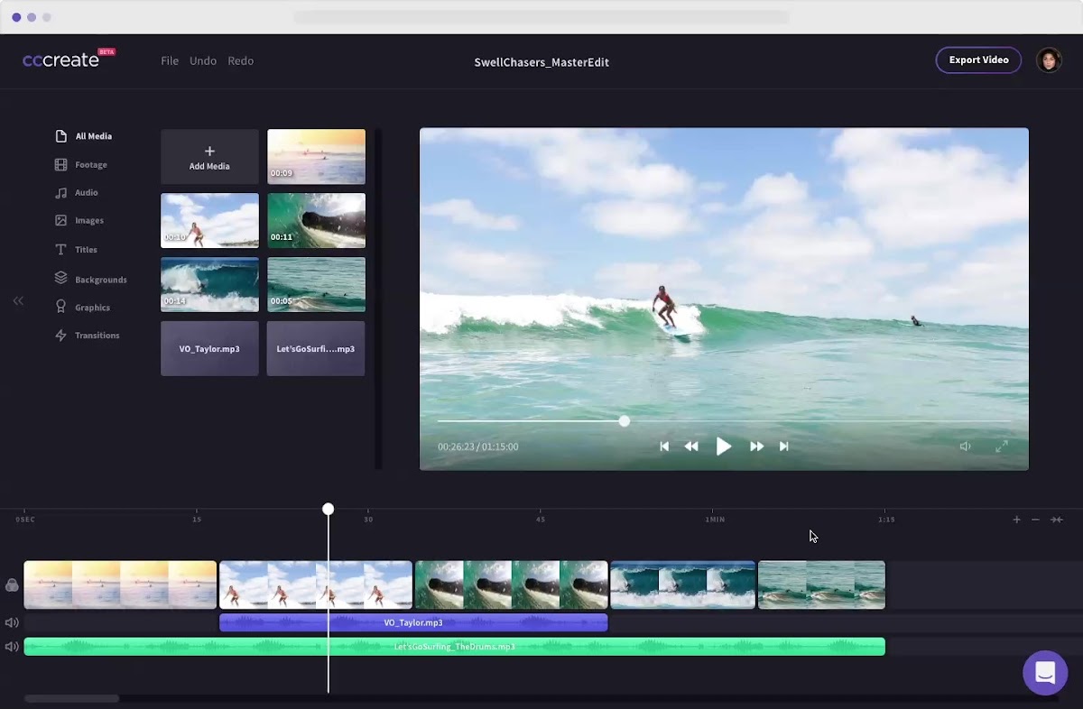
Task: Open the Audio category
Action: coord(77,193)
